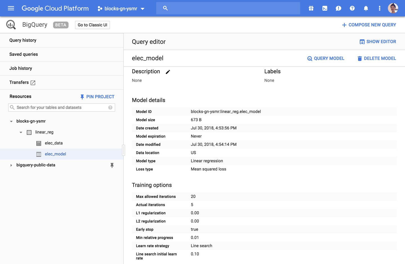Click the Date created value
The height and width of the screenshot is (264, 405).
pos(214,128)
